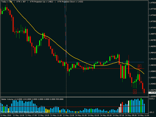Click the '13 May 21:30' time label
Viewport: 156px width, 117px height.
point(56,116)
